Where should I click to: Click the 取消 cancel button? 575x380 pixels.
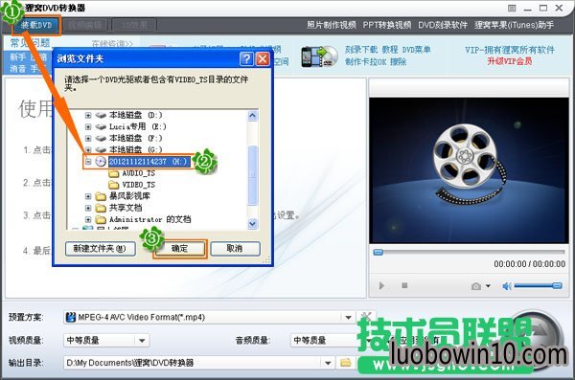click(235, 249)
